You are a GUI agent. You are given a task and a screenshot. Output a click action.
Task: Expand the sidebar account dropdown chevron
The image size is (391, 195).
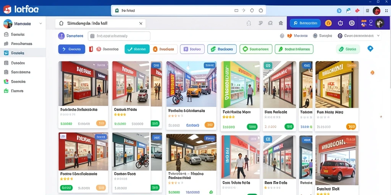coord(40,24)
